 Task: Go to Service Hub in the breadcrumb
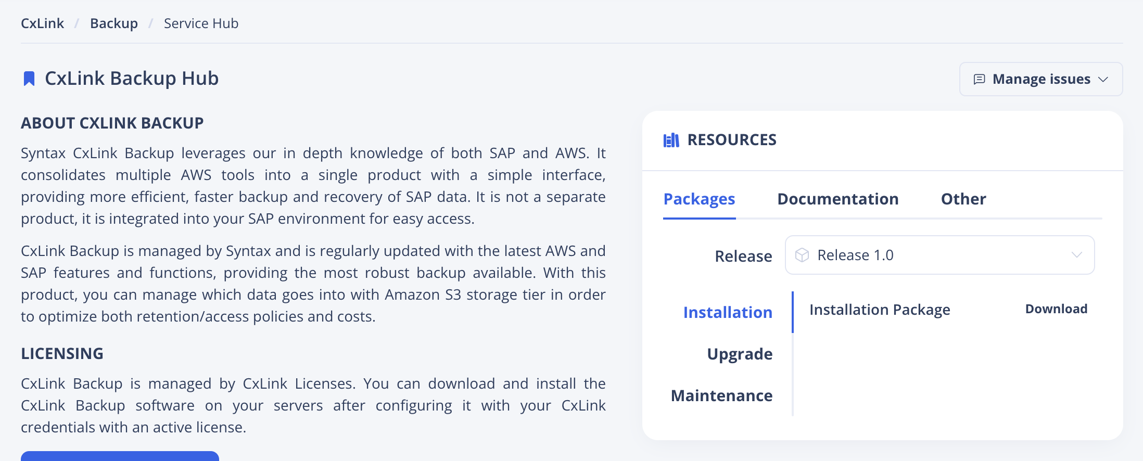pos(200,23)
